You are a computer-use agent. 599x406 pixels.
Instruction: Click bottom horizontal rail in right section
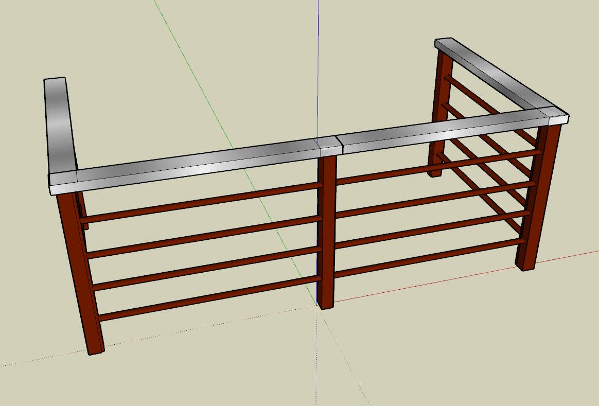pos(427,256)
